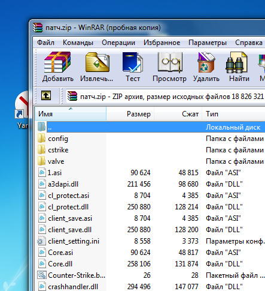Screen dimensions: 265x291
Task: Select file name 1.asi
Action: click(54, 173)
